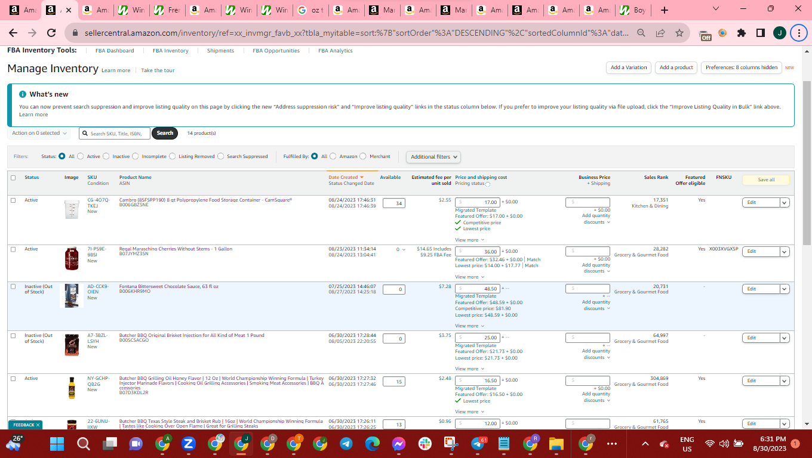The image size is (812, 458).
Task: Select the Status filter 'Active' radio button
Action: pyautogui.click(x=80, y=156)
